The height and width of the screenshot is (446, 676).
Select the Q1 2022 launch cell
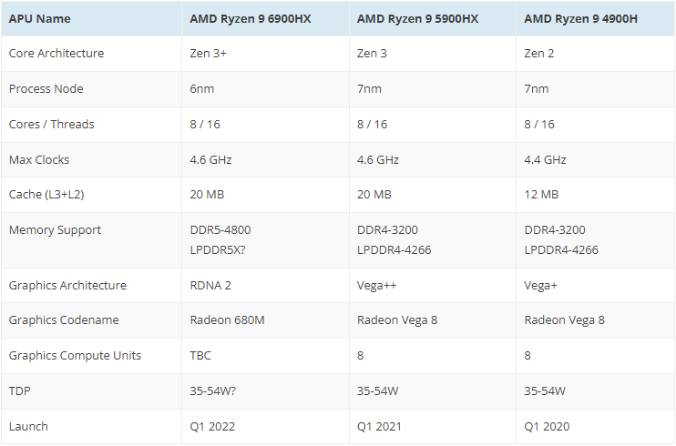210,426
